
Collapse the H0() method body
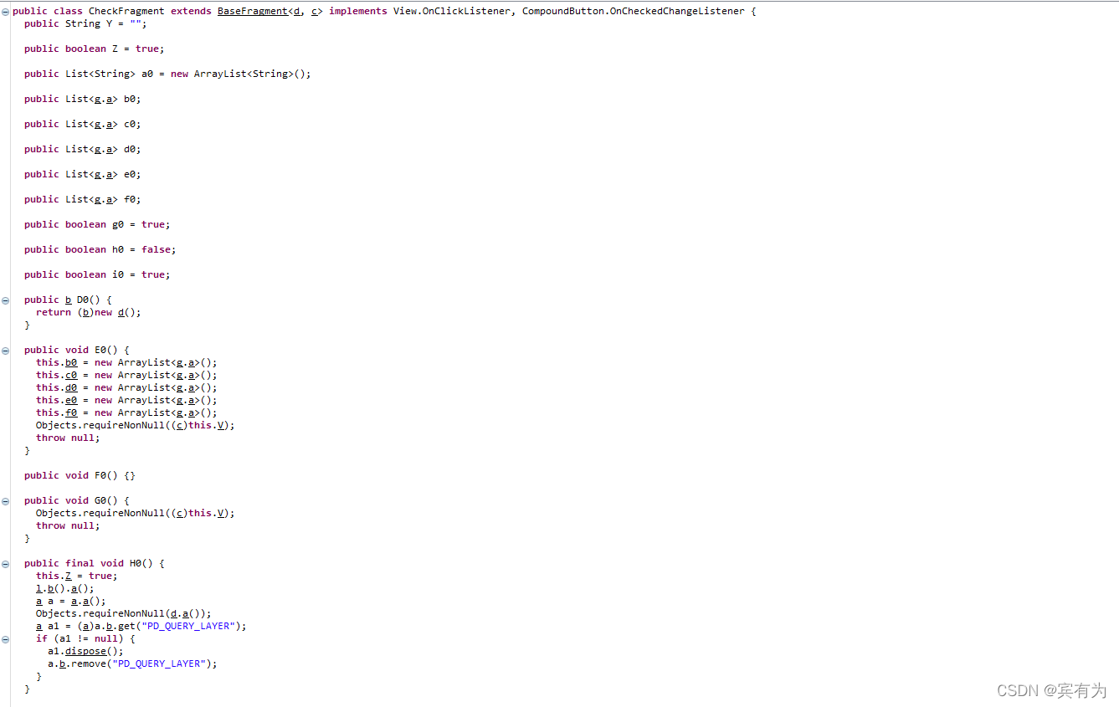[x=6, y=563]
